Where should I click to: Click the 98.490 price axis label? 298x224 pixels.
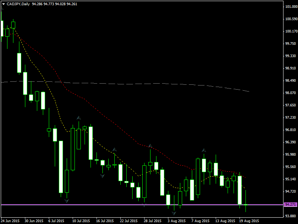(291, 81)
